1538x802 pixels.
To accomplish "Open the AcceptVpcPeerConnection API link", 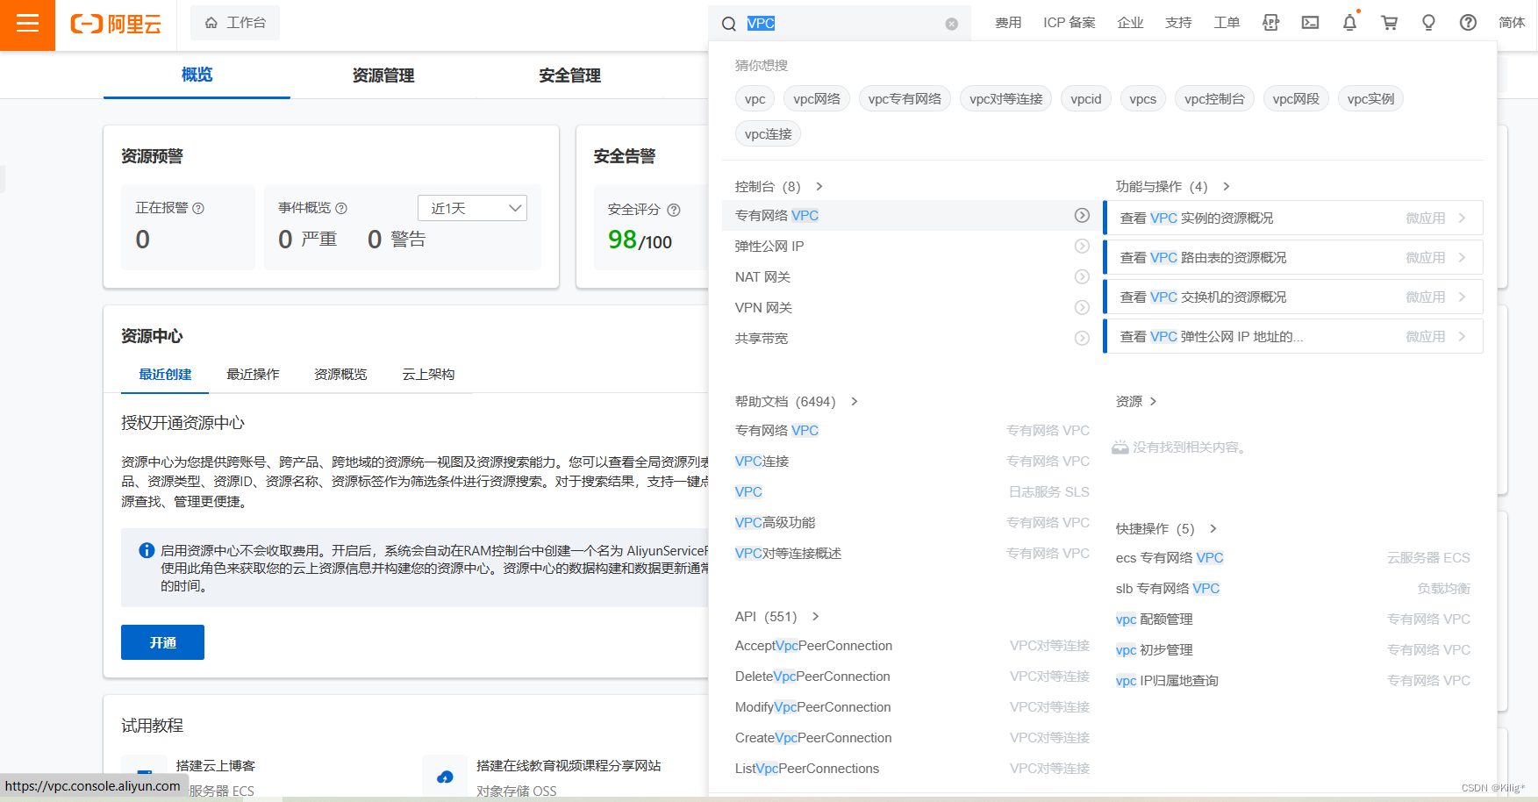I will pos(812,645).
